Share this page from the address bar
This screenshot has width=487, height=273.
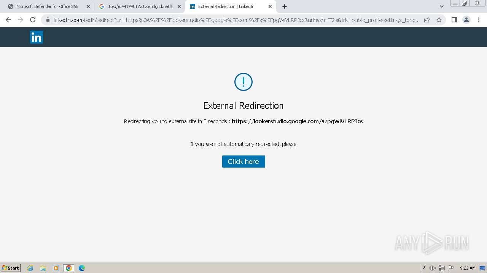coord(427,20)
